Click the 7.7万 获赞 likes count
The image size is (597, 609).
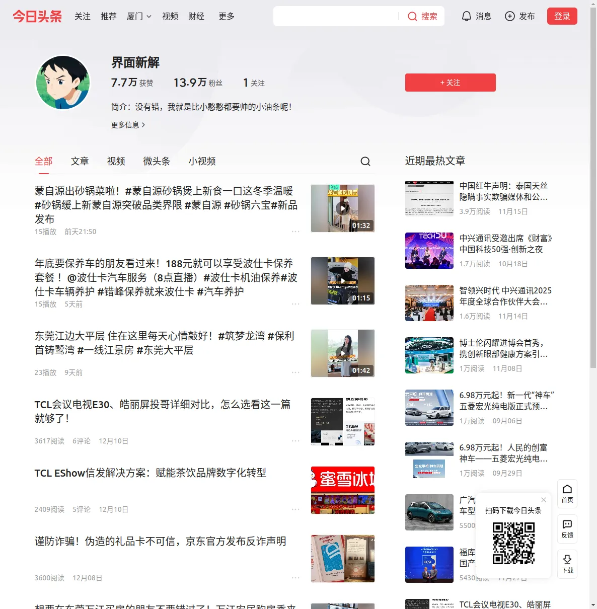pos(132,83)
